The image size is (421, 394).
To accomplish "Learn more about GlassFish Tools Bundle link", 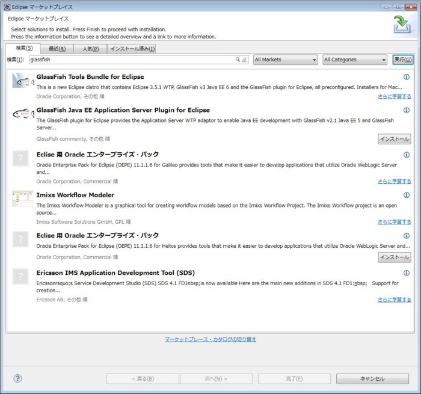I will click(x=394, y=96).
